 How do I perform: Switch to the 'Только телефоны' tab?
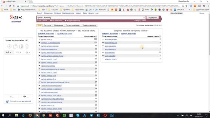(73, 25)
